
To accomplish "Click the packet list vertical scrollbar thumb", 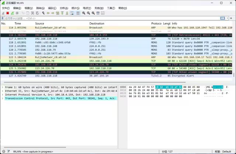I will 234,75.
